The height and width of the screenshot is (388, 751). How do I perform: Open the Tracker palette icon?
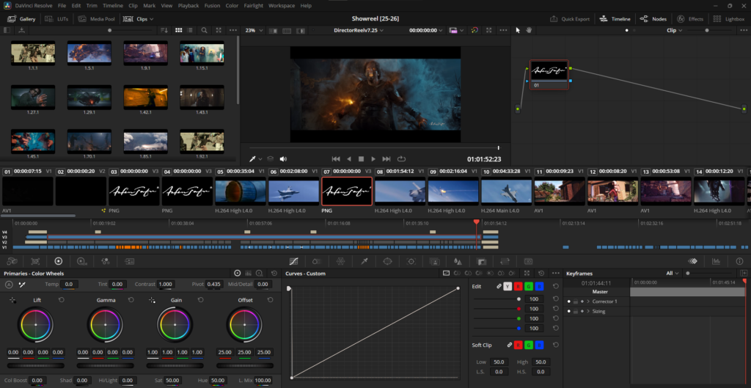(411, 261)
